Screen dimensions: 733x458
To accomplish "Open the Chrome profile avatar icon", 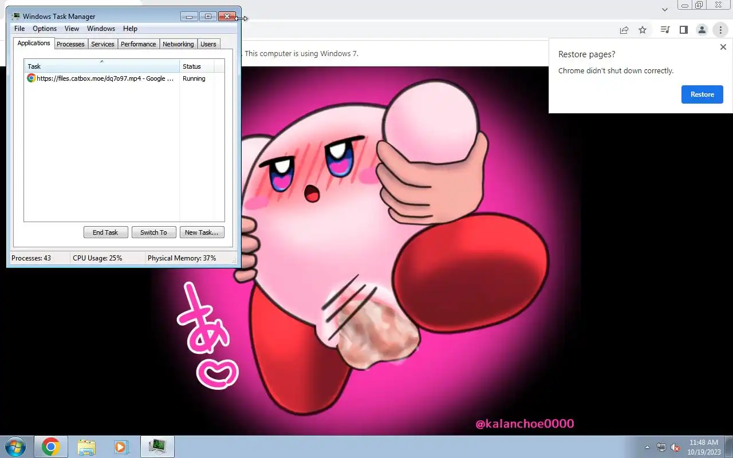I will click(x=702, y=30).
